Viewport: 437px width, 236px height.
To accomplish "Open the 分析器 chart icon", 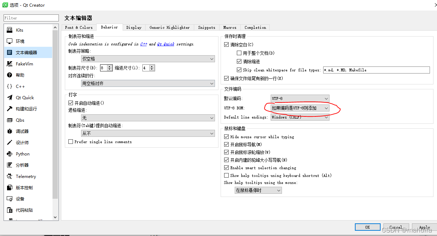I will click(x=10, y=165).
